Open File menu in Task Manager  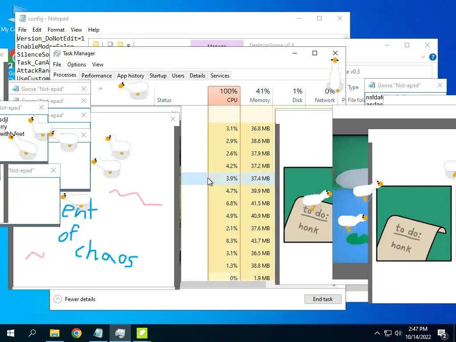coord(57,65)
